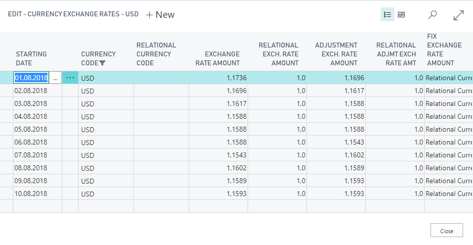This screenshot has width=473, height=245.
Task: Click Relational Curre... cell in 01.08.2018 row
Action: [x=449, y=78]
